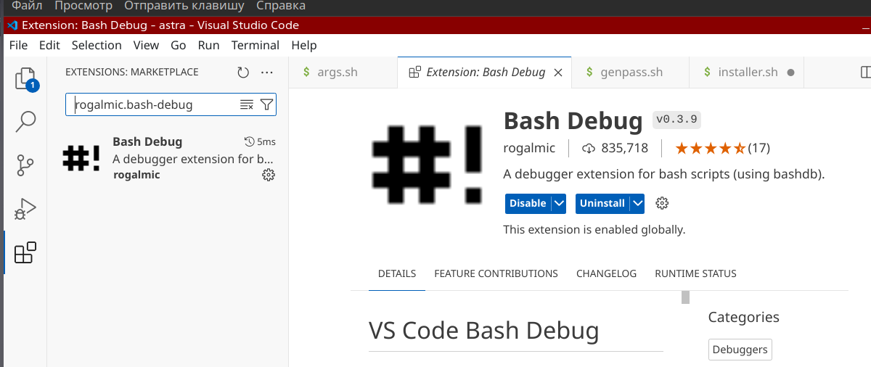Open manage gear for Bash Debug list item
This screenshot has height=367, width=871.
268,175
